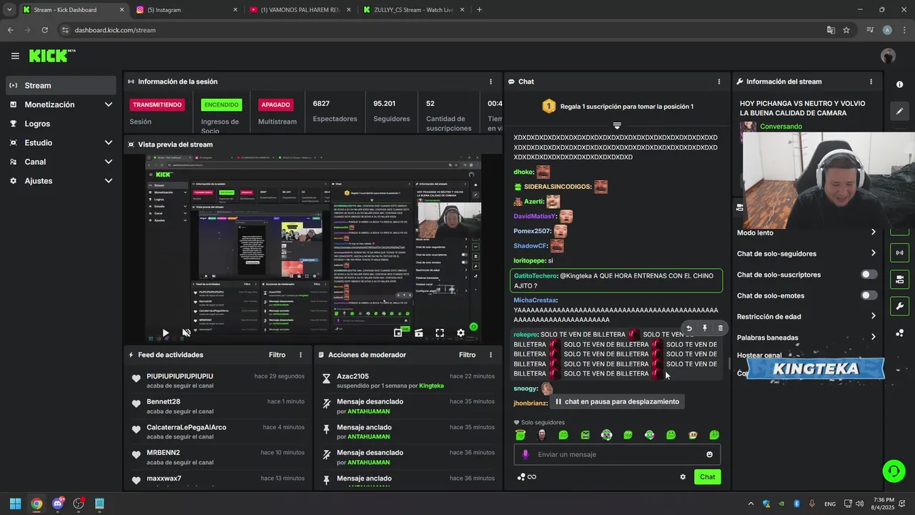Click the browser address bar
This screenshot has height=515, width=915.
coord(443,30)
